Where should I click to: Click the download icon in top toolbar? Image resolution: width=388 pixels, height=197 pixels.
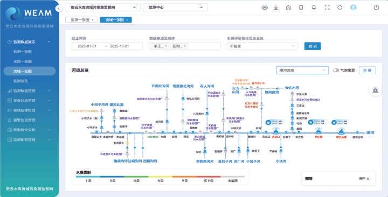pos(276,8)
